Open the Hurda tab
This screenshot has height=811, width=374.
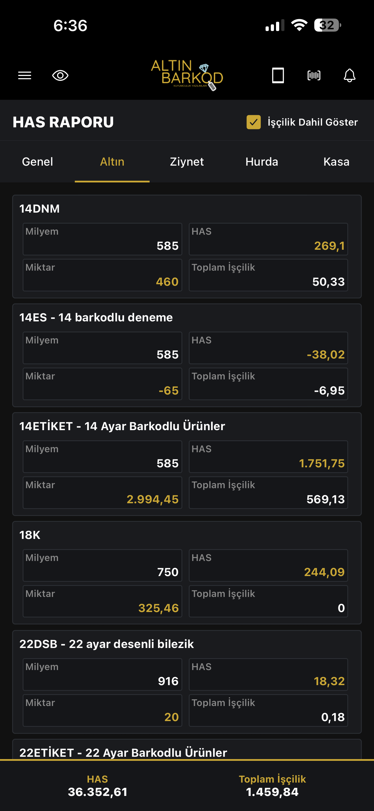(x=262, y=162)
